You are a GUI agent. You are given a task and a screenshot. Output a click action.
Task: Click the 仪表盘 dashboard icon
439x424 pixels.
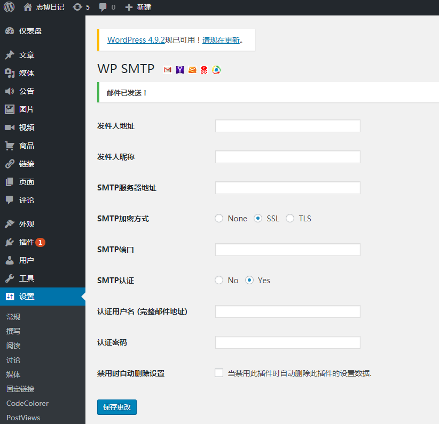click(x=10, y=31)
